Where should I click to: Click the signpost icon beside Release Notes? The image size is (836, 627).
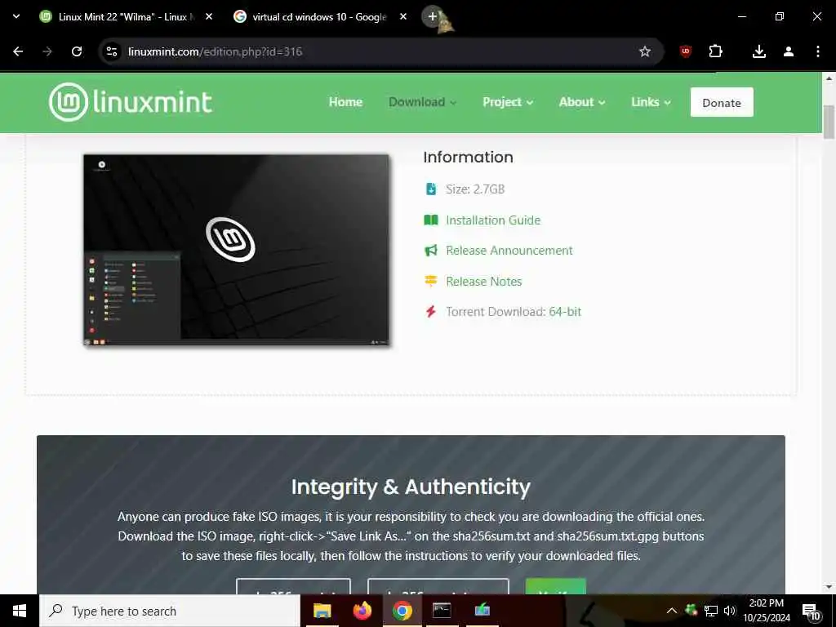click(431, 281)
